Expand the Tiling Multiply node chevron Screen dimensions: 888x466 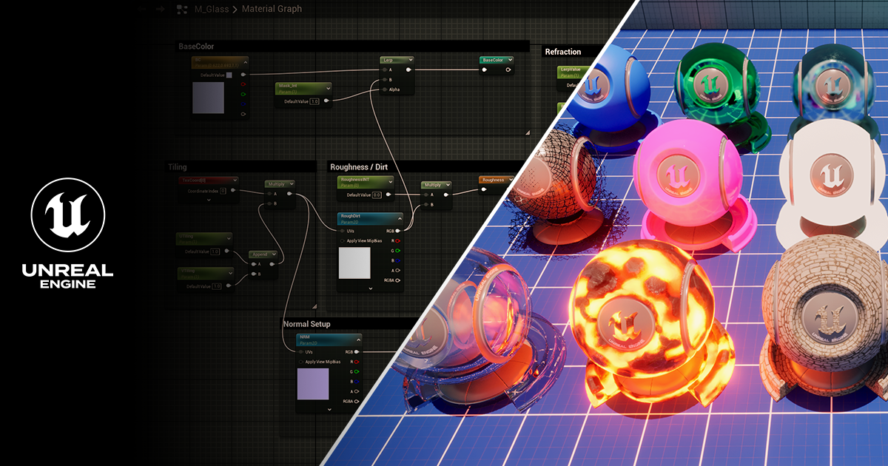[x=290, y=184]
